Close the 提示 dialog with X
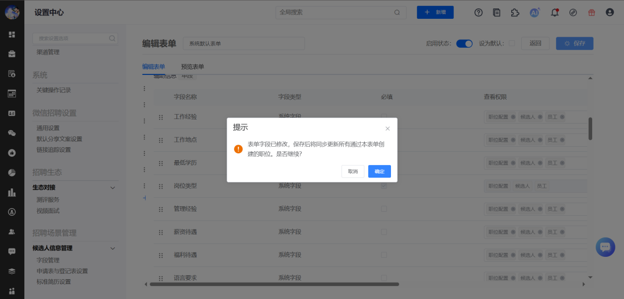624x299 pixels. (388, 128)
